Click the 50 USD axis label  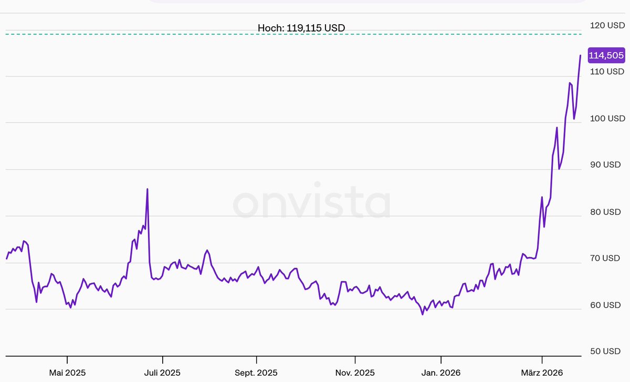coord(605,351)
